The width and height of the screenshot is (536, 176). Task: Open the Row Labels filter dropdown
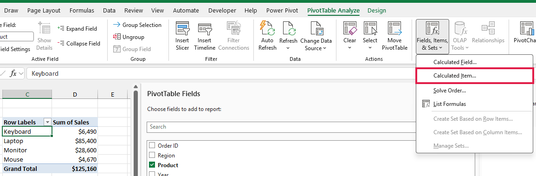48,122
